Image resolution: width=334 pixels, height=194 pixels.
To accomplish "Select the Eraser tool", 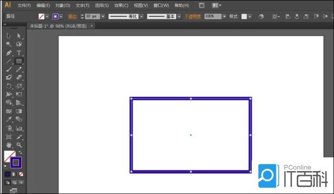I will [x=19, y=78].
